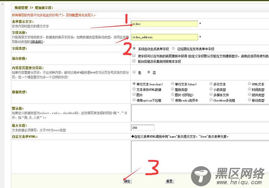
Task: Click the 内容是否需要分页符: label
Action: 28,68
